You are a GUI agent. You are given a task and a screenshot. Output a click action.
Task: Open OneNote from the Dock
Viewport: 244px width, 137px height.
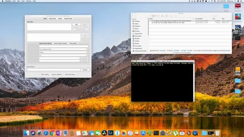(59, 133)
